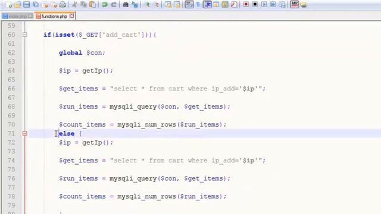
Task: Print the current document
Action: coord(63,4)
